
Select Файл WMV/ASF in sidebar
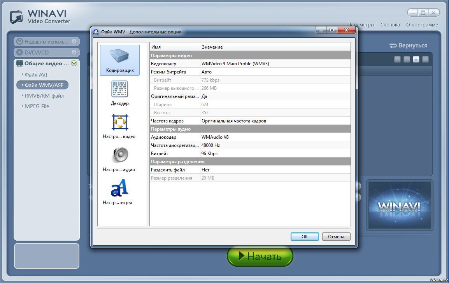coord(42,85)
